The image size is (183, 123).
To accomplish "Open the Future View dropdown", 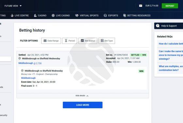I will tap(13, 6).
